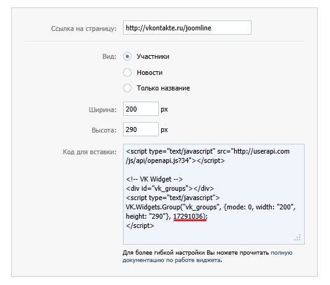Click inside the embed code text area

click(x=214, y=194)
